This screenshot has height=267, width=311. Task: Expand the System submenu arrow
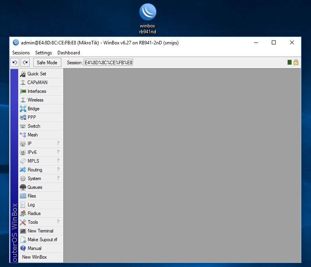coord(59,178)
